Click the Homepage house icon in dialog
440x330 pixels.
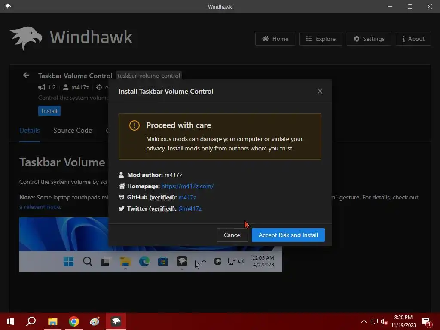(x=122, y=186)
